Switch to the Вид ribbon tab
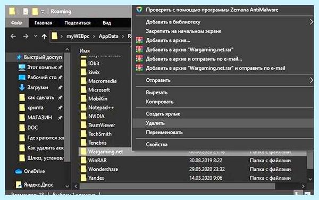Screen dimensions: 319x200 point(107,23)
